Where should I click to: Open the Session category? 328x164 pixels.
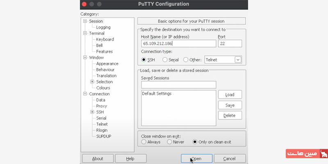(x=96, y=21)
